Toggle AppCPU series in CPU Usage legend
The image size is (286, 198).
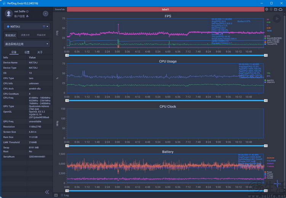pyautogui.click(x=269, y=80)
